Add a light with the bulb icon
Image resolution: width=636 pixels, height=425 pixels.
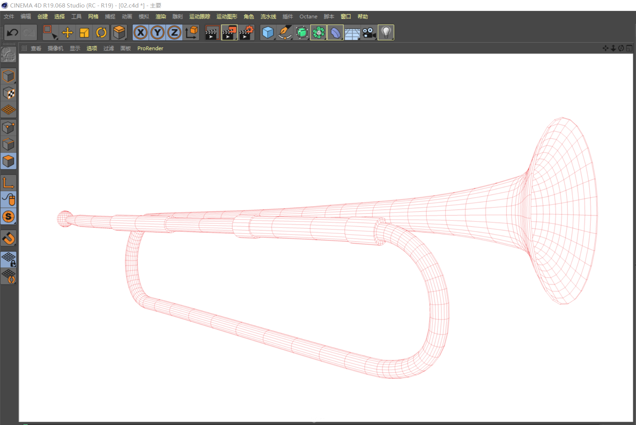(x=386, y=33)
